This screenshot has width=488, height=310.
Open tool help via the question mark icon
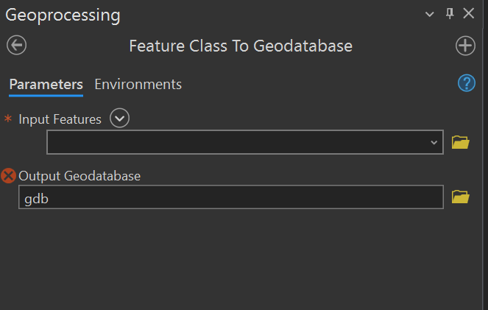point(467,83)
